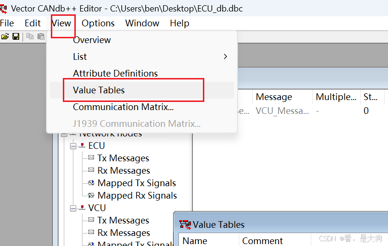The height and width of the screenshot is (246, 388).
Task: Open the Window menu
Action: (x=142, y=23)
